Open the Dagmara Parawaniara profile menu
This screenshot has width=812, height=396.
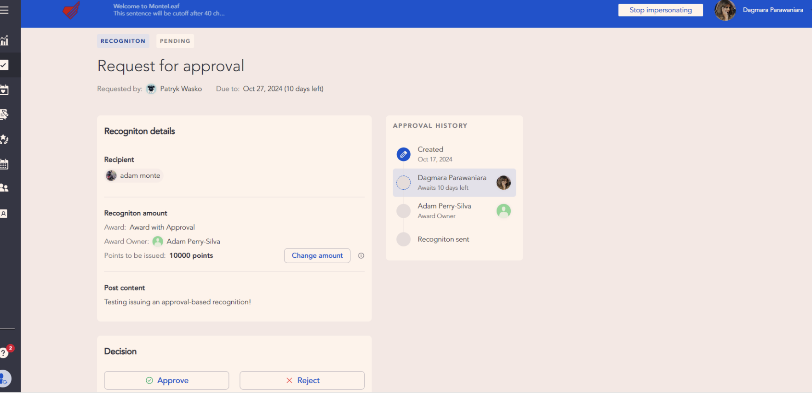759,10
